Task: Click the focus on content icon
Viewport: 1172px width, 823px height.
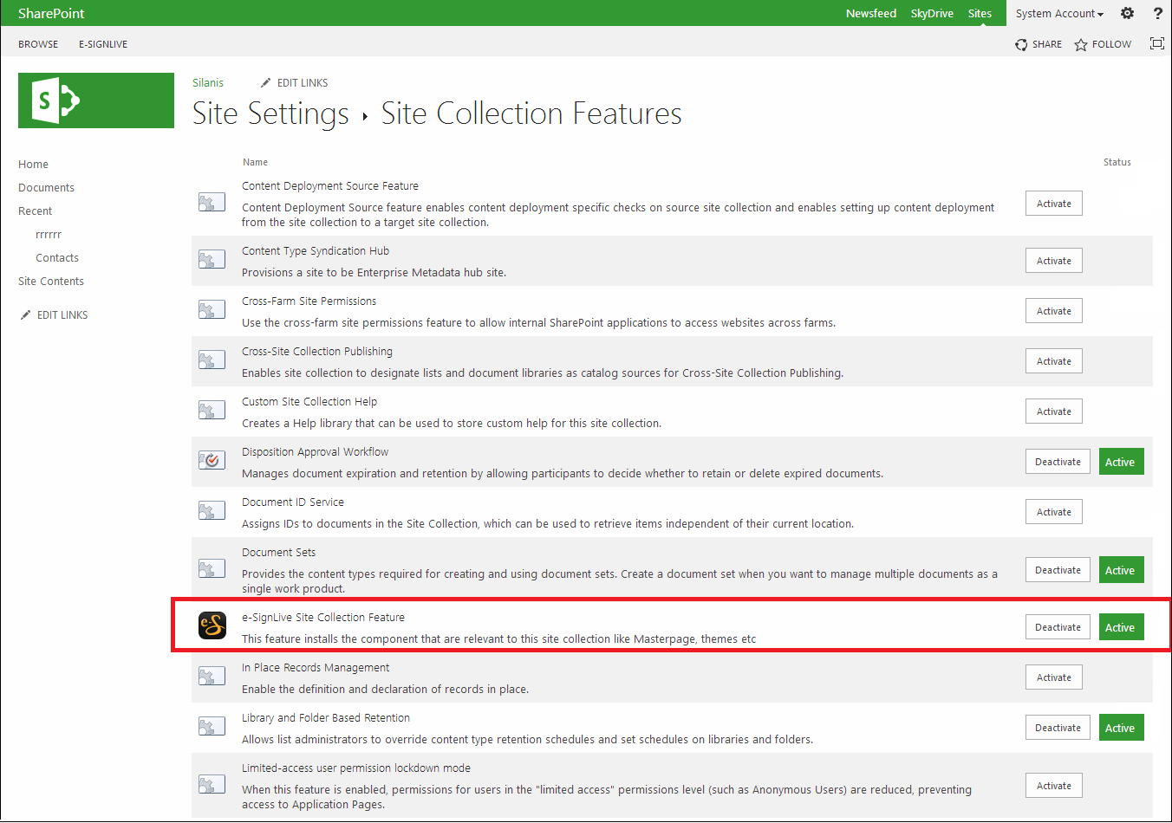Action: click(x=1156, y=43)
